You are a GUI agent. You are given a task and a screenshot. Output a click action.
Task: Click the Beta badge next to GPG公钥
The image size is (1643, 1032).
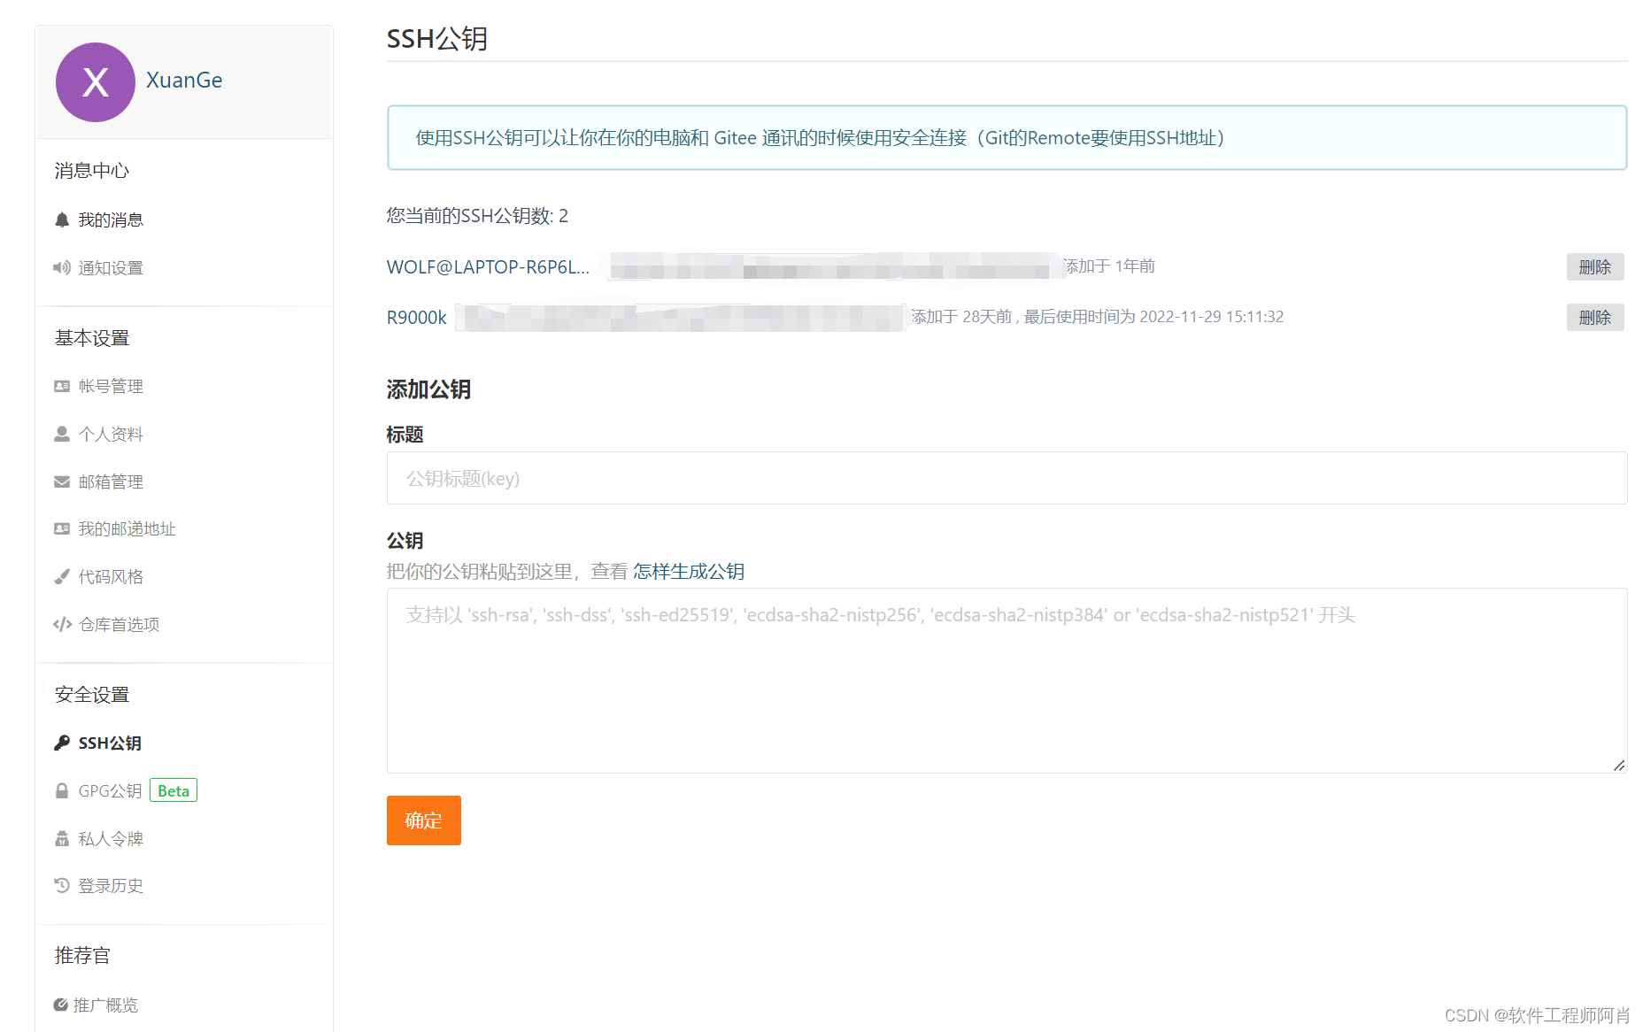point(173,790)
